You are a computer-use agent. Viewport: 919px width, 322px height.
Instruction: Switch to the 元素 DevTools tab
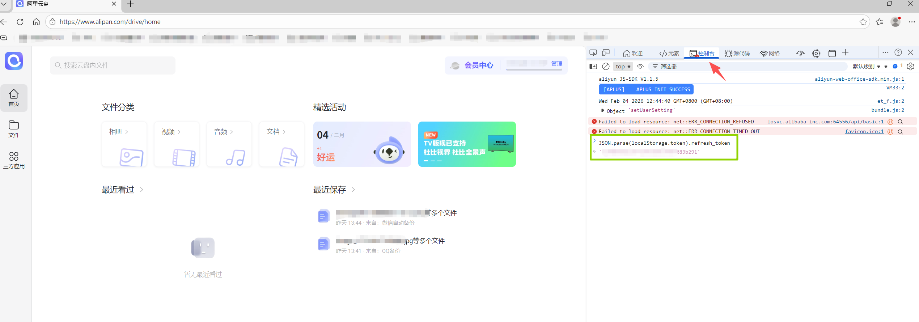pos(669,54)
